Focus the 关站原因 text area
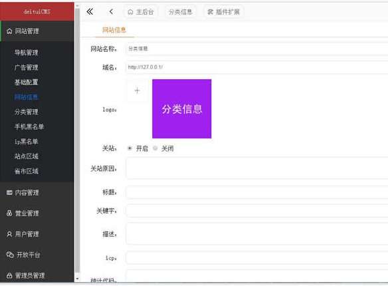This screenshot has width=388, height=286. 257,168
